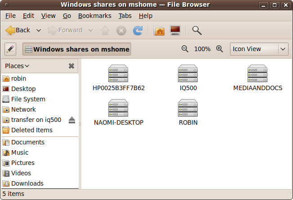Select the MEDIAANDDOCS server icon

pyautogui.click(x=257, y=74)
